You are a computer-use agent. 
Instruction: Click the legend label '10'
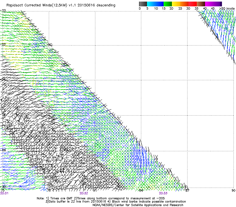(156, 9)
